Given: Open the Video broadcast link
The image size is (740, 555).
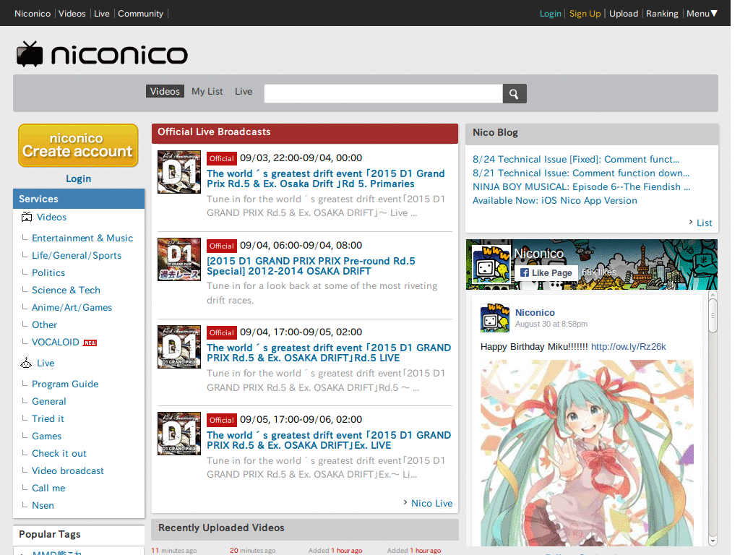Looking at the screenshot, I should click(x=68, y=471).
